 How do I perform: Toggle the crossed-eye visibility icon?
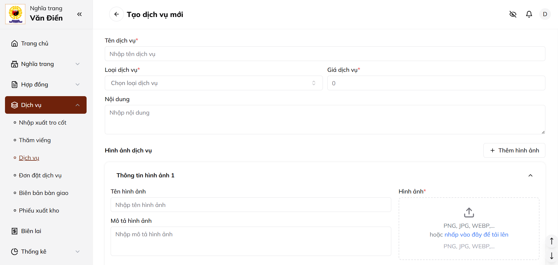pyautogui.click(x=513, y=14)
